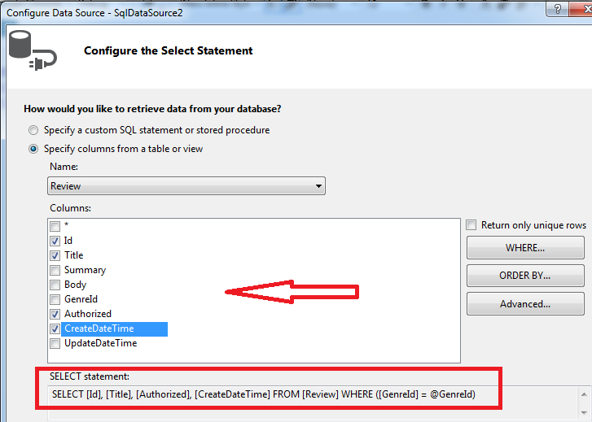
Task: Check the asterisk all-columns checkbox
Action: (x=55, y=226)
